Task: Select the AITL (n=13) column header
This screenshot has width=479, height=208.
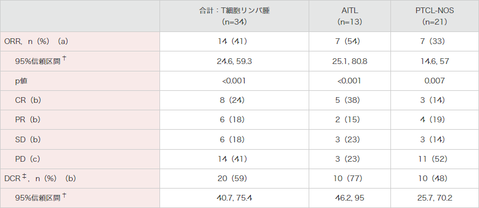Action: [x=349, y=16]
